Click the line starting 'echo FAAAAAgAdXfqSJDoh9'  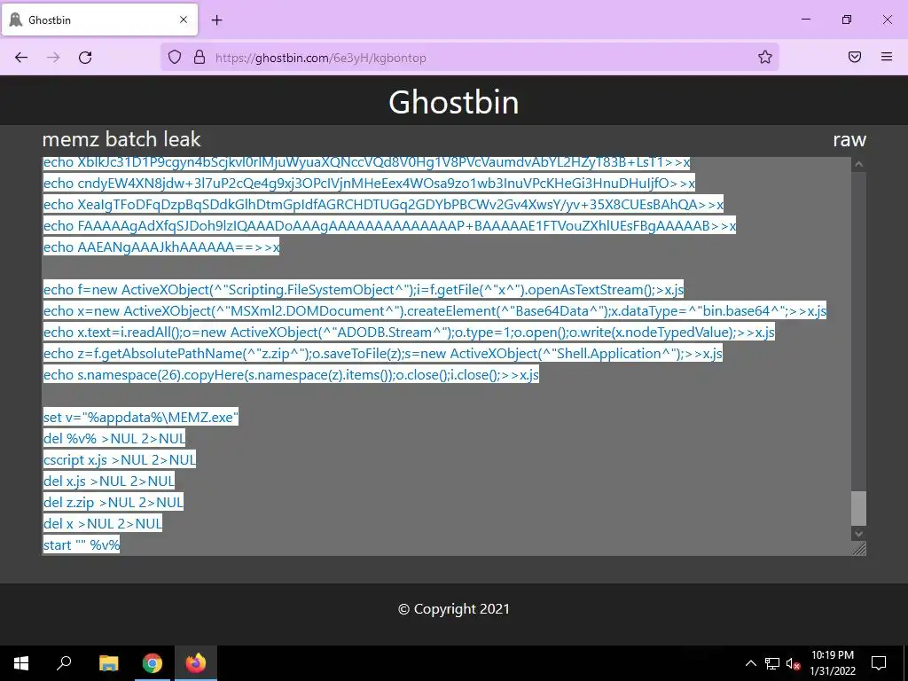(389, 226)
